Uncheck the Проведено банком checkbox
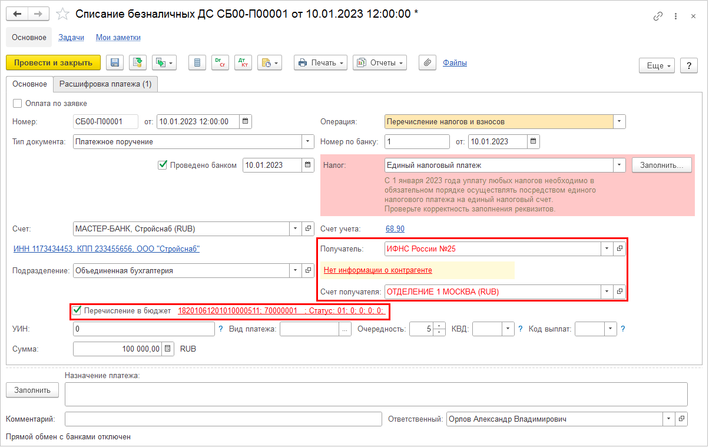The image size is (709, 447). pos(163,165)
